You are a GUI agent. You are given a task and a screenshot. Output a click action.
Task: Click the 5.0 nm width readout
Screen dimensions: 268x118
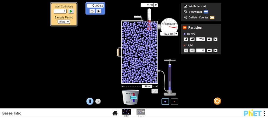pos(147,86)
